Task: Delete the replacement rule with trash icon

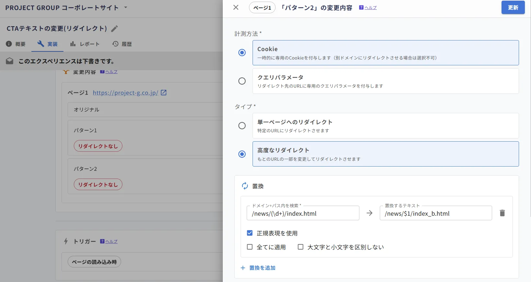Action: pos(502,213)
